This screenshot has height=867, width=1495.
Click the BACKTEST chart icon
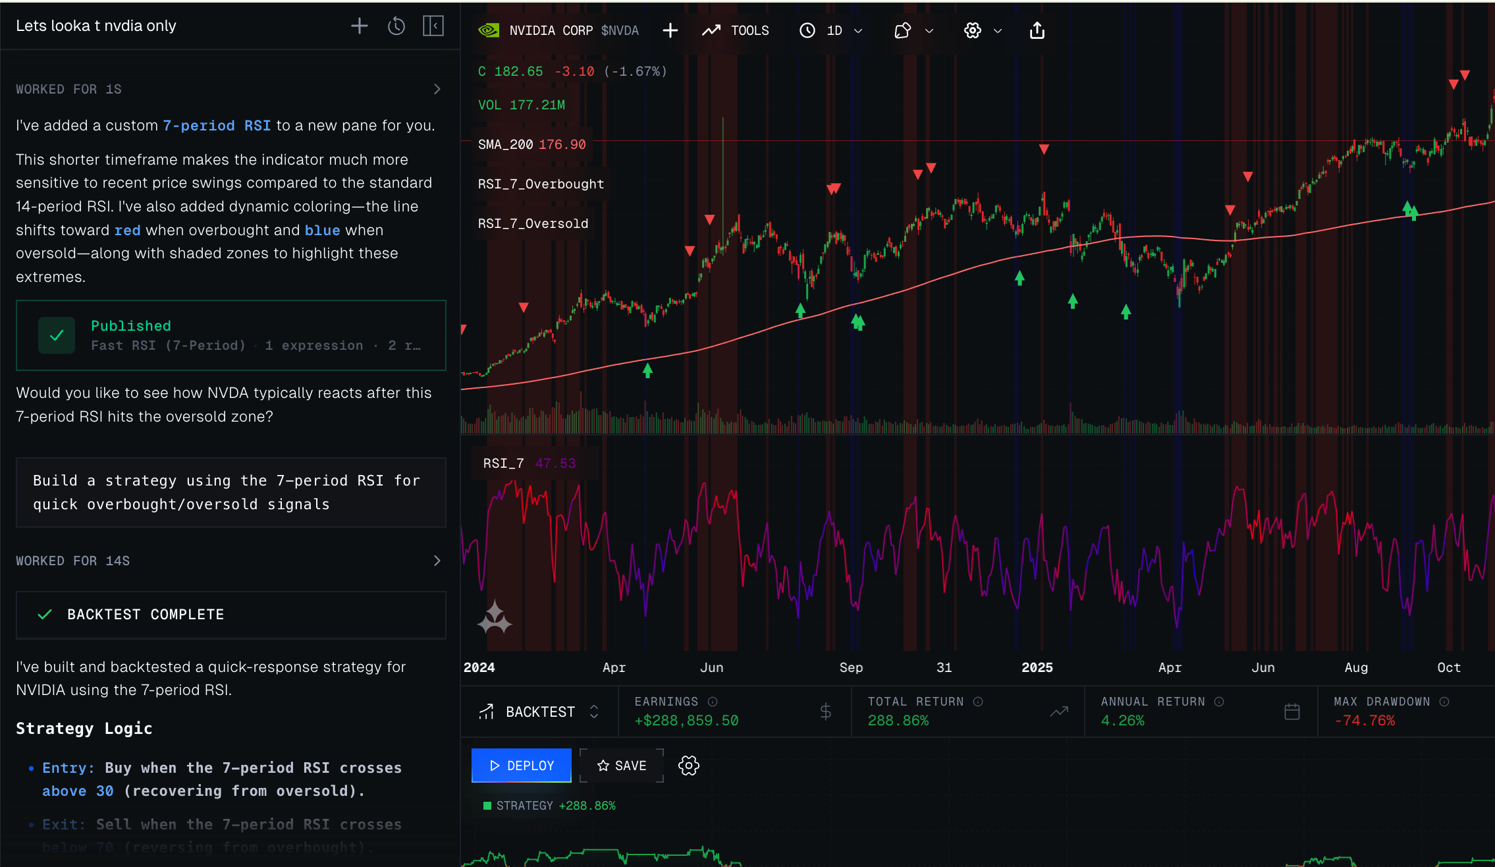pos(486,712)
